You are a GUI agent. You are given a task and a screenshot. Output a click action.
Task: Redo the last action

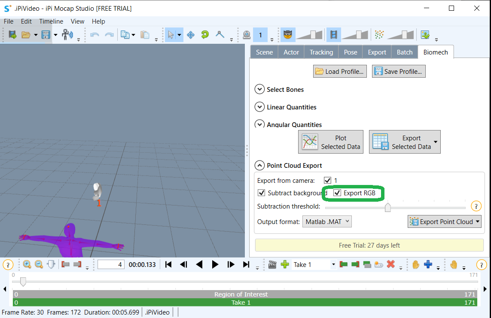[109, 35]
